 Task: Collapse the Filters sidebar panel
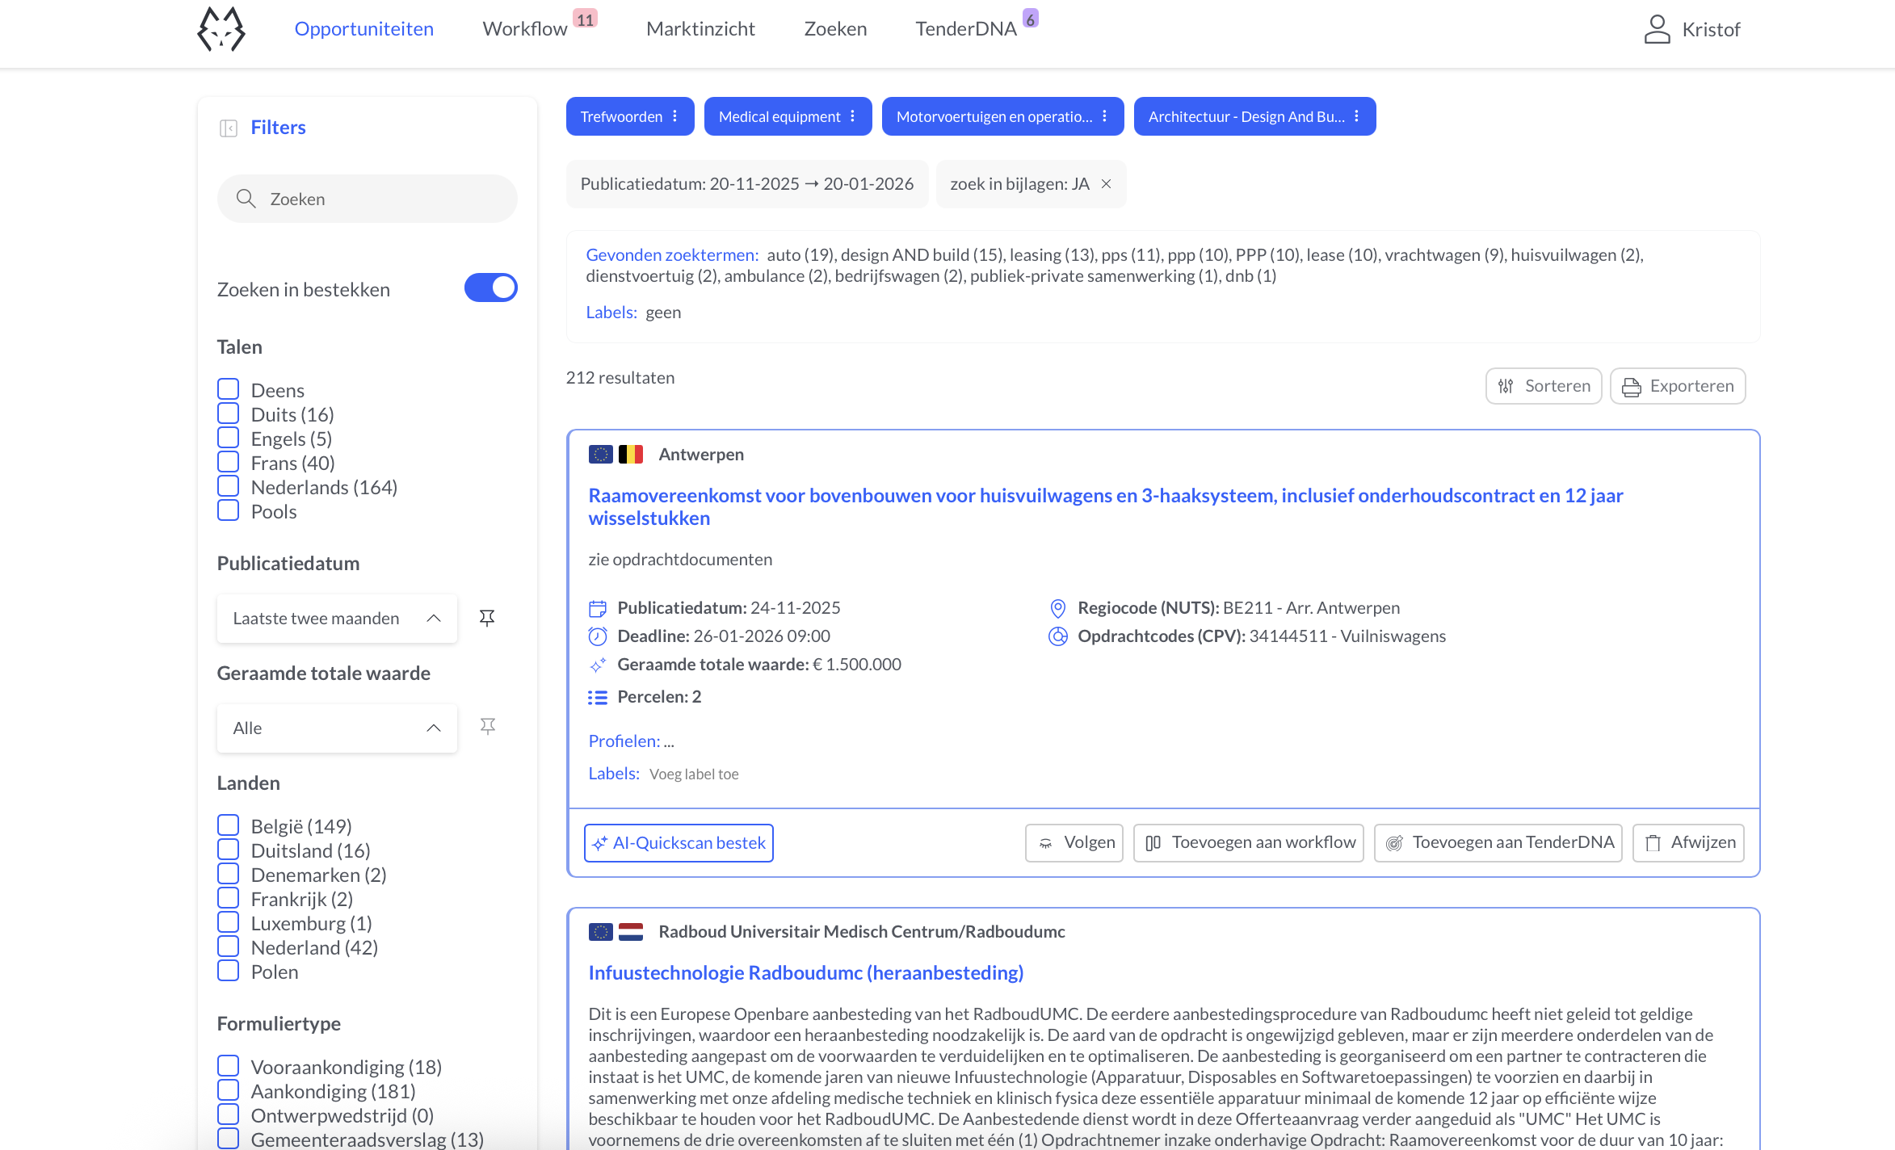point(229,127)
